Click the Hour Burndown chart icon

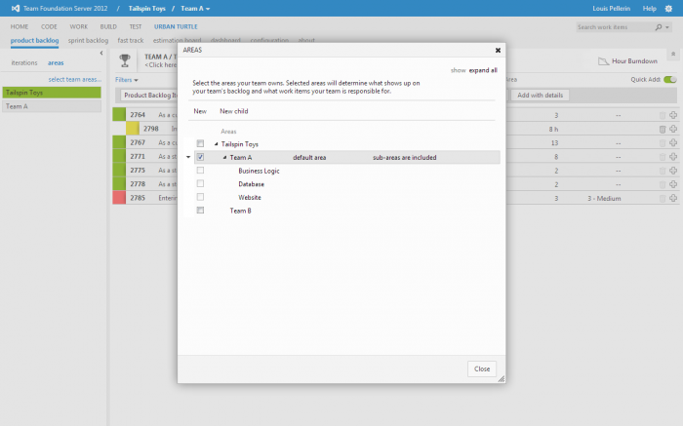click(590, 61)
